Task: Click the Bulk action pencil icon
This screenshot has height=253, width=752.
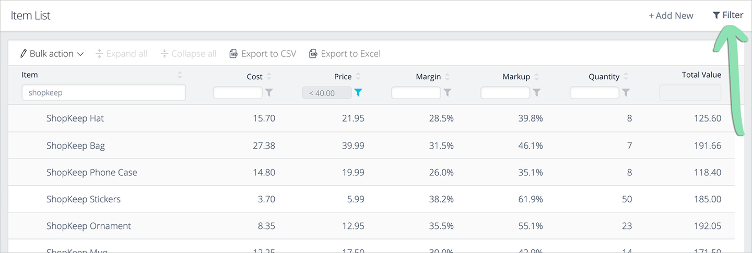Action: 23,54
